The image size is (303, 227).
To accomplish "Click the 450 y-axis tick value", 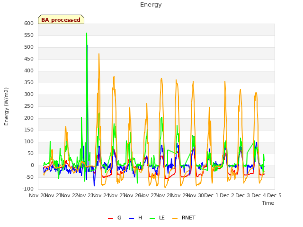I will pyautogui.click(x=29, y=59).
